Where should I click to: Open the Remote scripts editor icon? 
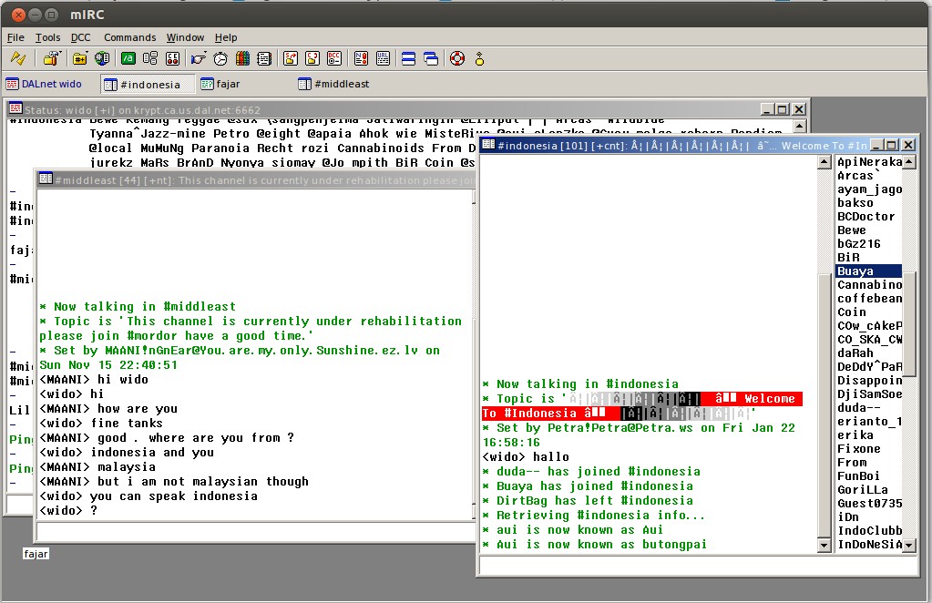172,58
